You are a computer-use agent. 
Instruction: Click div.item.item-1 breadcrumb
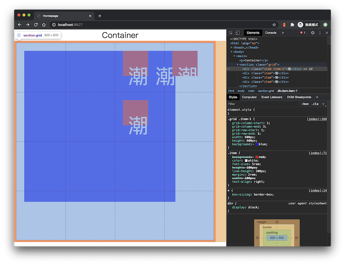[287, 91]
